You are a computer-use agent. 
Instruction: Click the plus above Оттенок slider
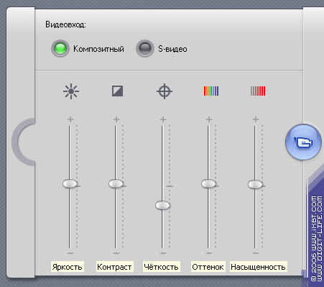[x=209, y=119]
